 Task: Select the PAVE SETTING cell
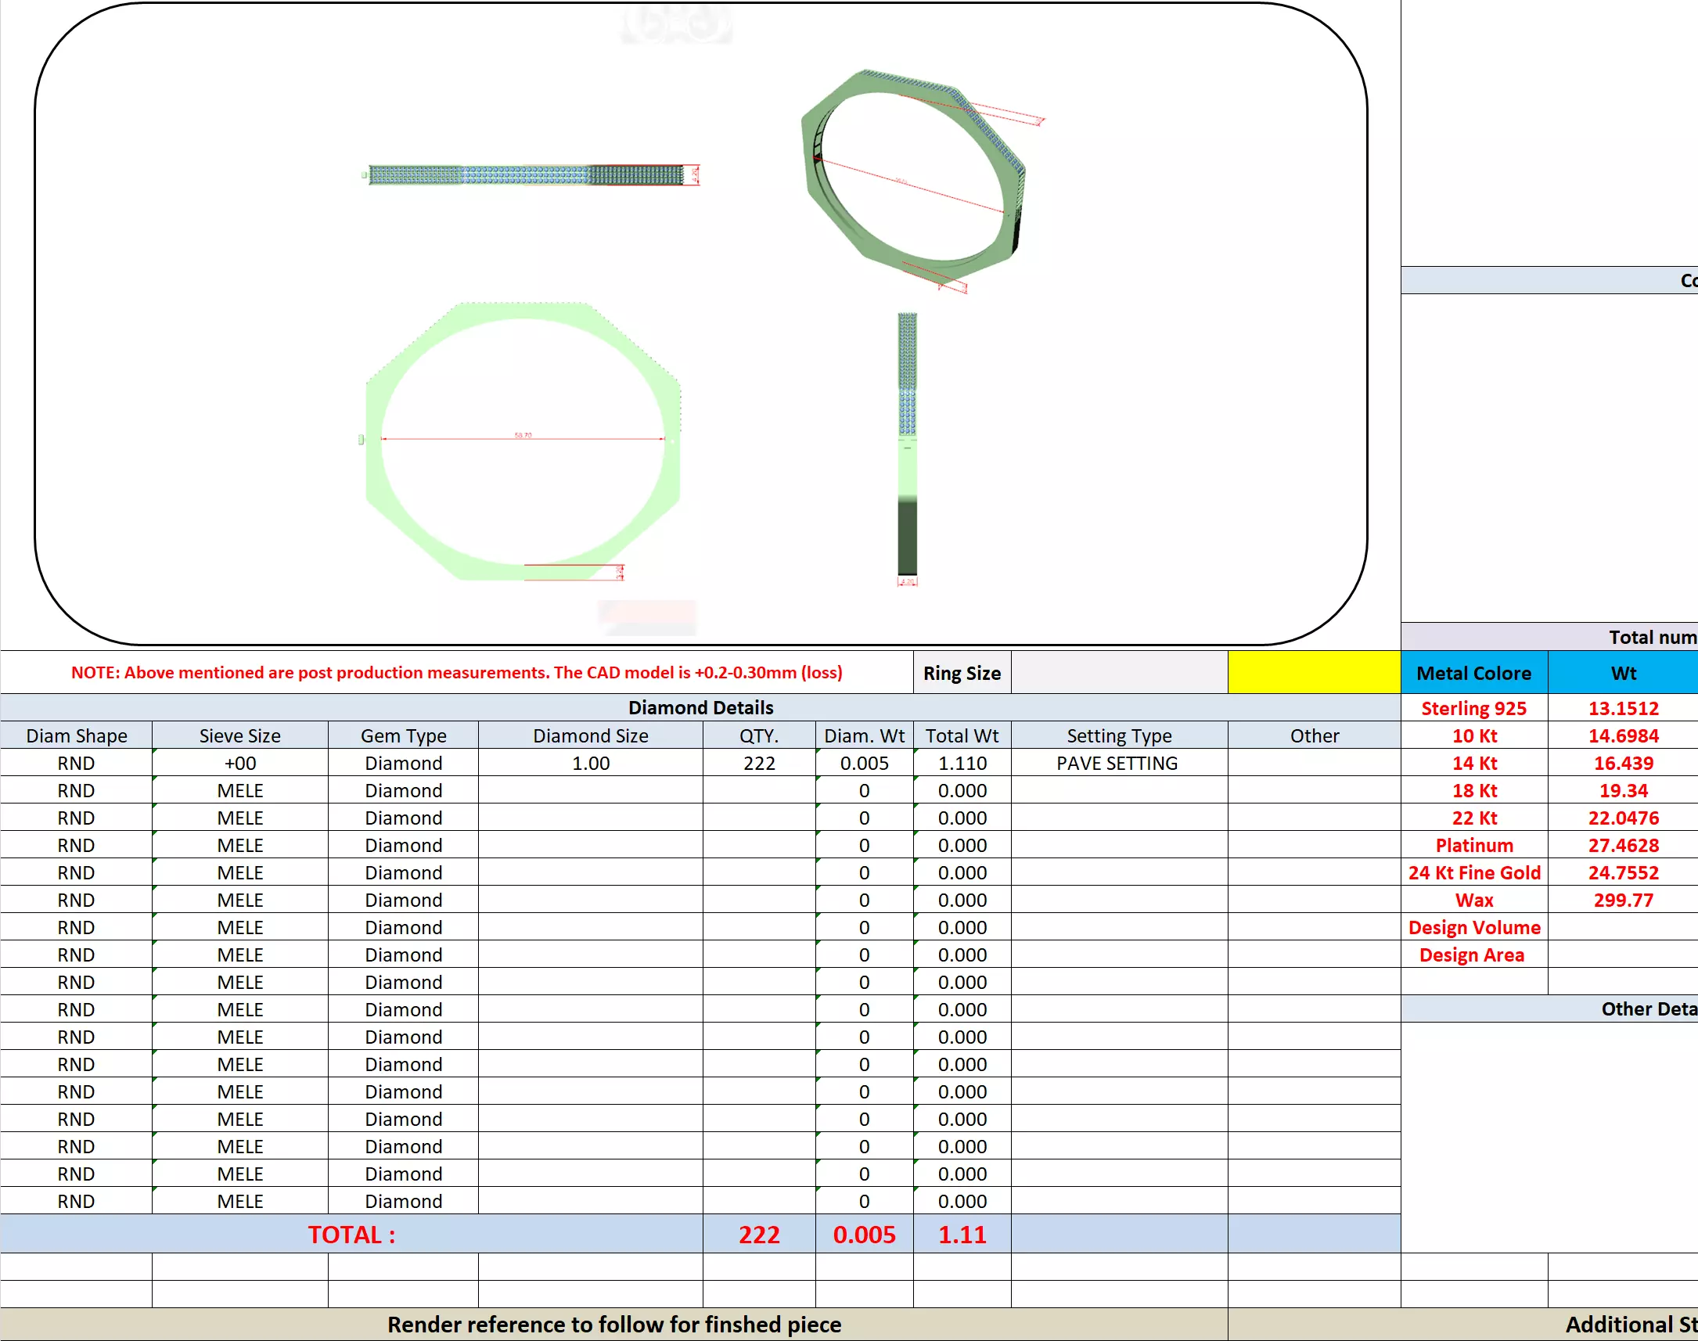(x=1117, y=763)
